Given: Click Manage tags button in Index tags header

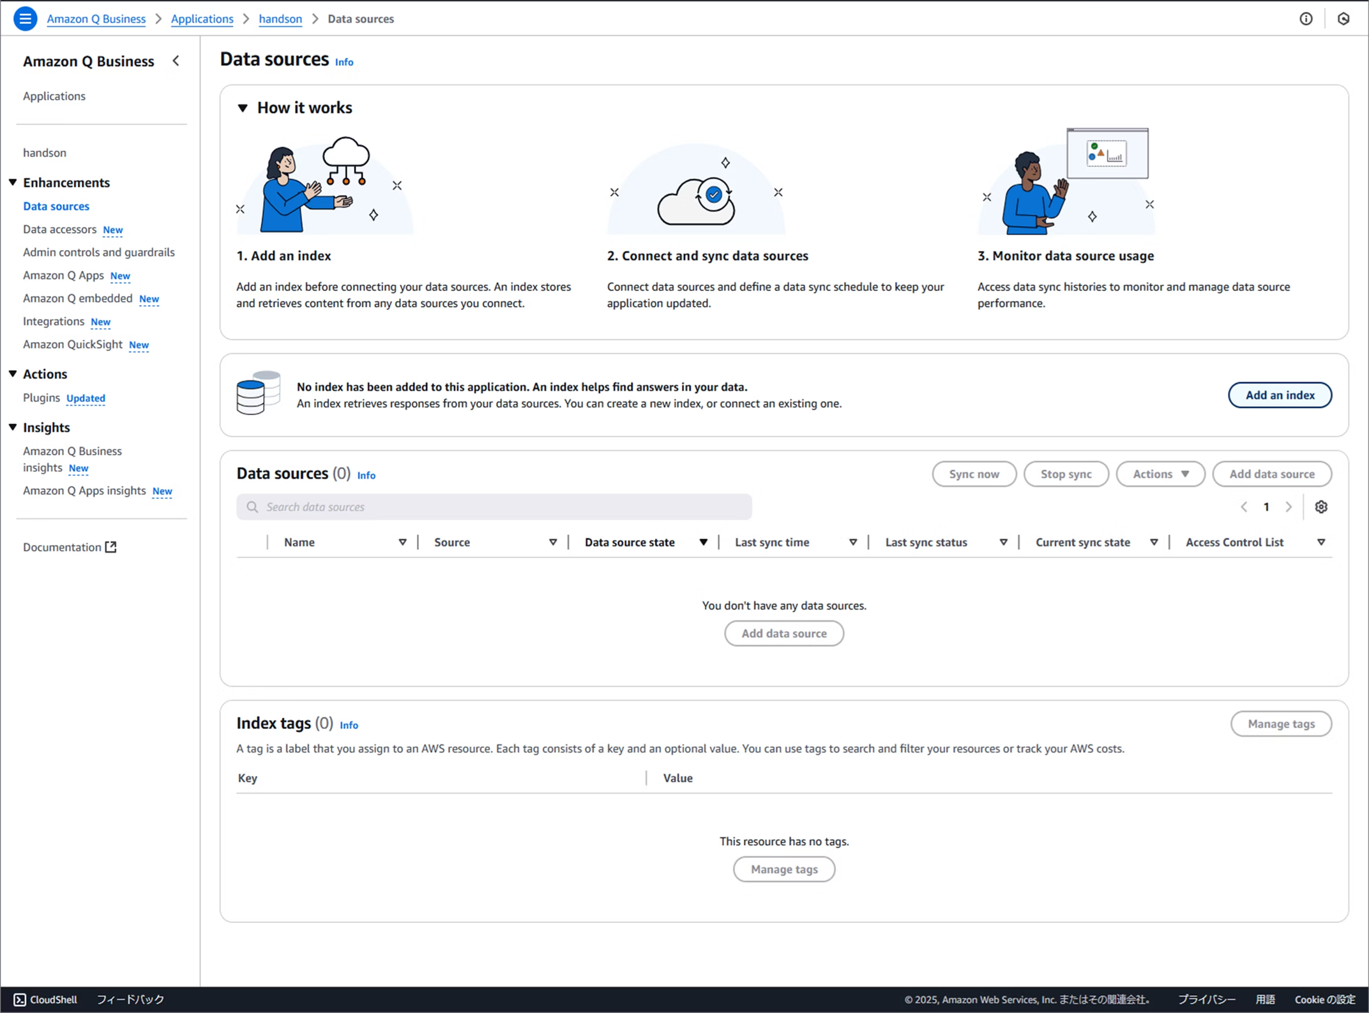Looking at the screenshot, I should [x=1280, y=724].
